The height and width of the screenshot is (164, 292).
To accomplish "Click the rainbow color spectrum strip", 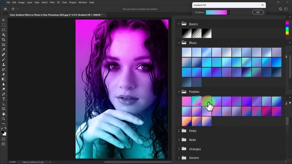I will click(x=287, y=28).
